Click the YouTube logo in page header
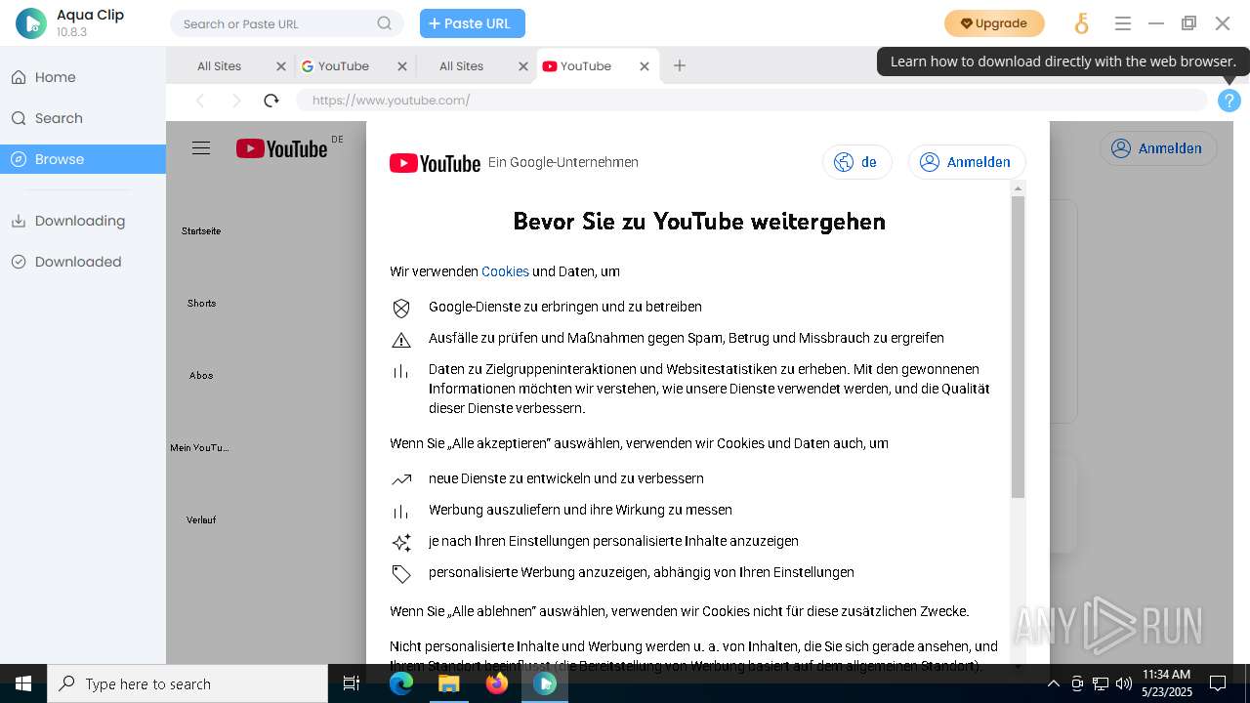Image resolution: width=1250 pixels, height=703 pixels. 281,148
